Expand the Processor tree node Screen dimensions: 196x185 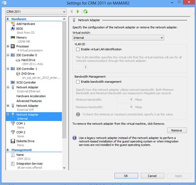(x=8, y=46)
